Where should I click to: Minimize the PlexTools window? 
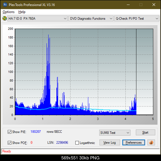[x=128, y=5]
